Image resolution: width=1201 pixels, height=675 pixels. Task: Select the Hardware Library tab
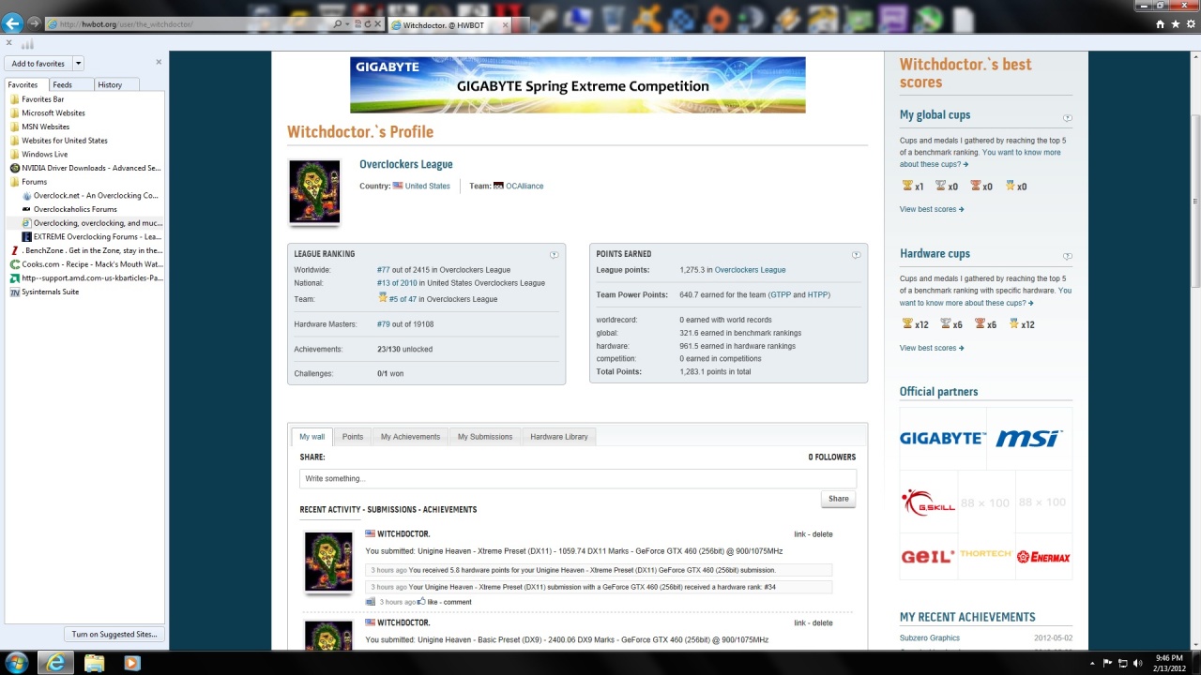558,437
